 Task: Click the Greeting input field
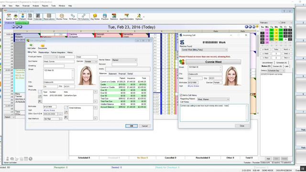[54, 66]
